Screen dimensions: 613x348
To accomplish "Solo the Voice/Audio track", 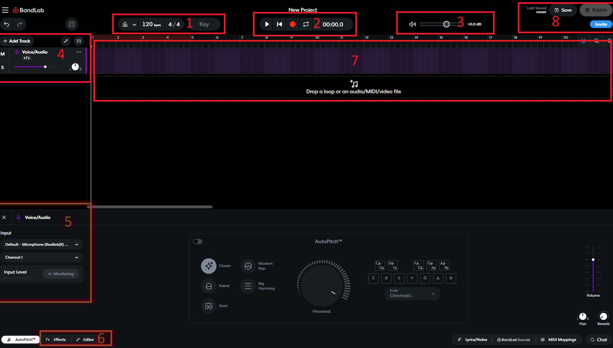I will (x=3, y=67).
